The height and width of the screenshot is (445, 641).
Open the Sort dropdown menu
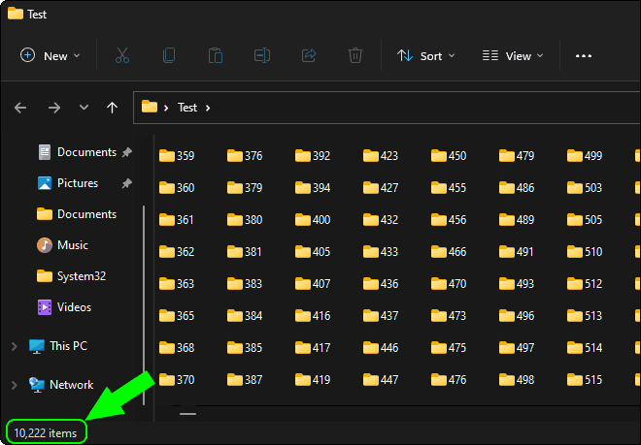point(425,55)
